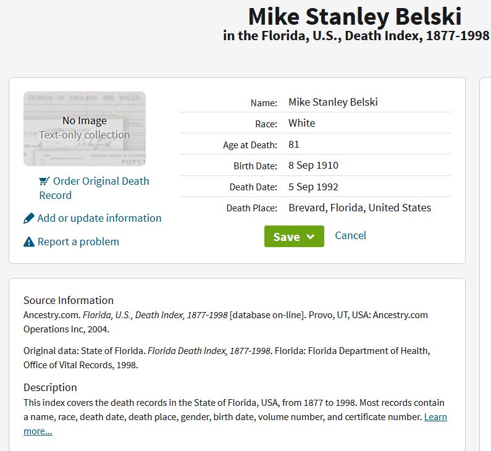Click the death place Brevard, Florida
Screen dimensions: 491x451
point(359,208)
